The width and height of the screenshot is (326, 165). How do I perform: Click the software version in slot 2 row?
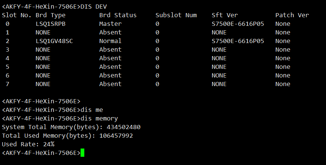click(238, 41)
